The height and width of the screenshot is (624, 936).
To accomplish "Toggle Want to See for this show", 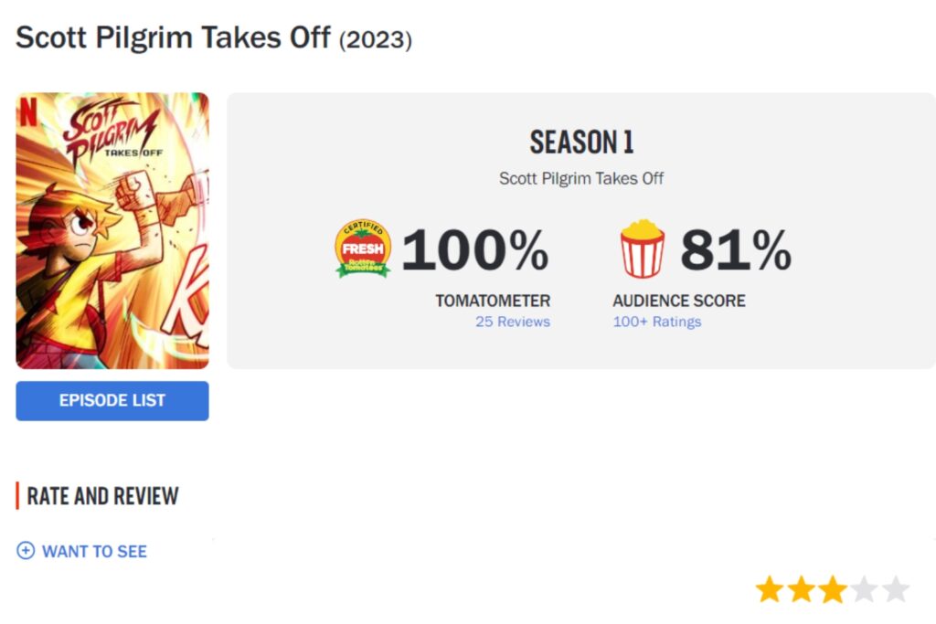I will 81,551.
